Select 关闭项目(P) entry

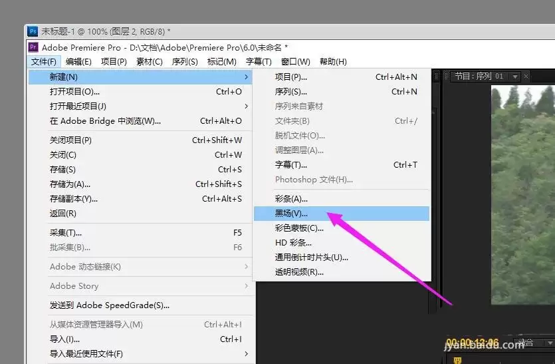coord(140,140)
